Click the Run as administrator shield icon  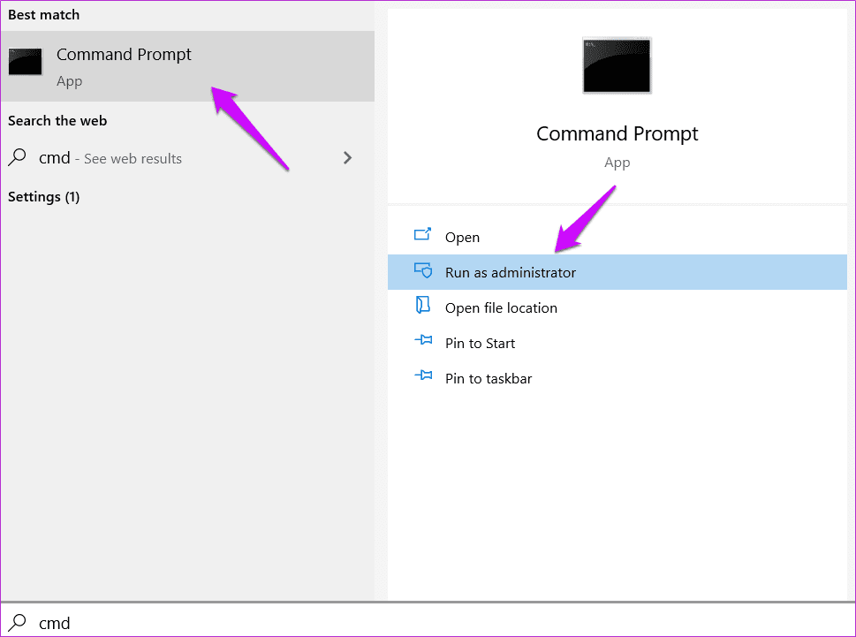tap(423, 270)
